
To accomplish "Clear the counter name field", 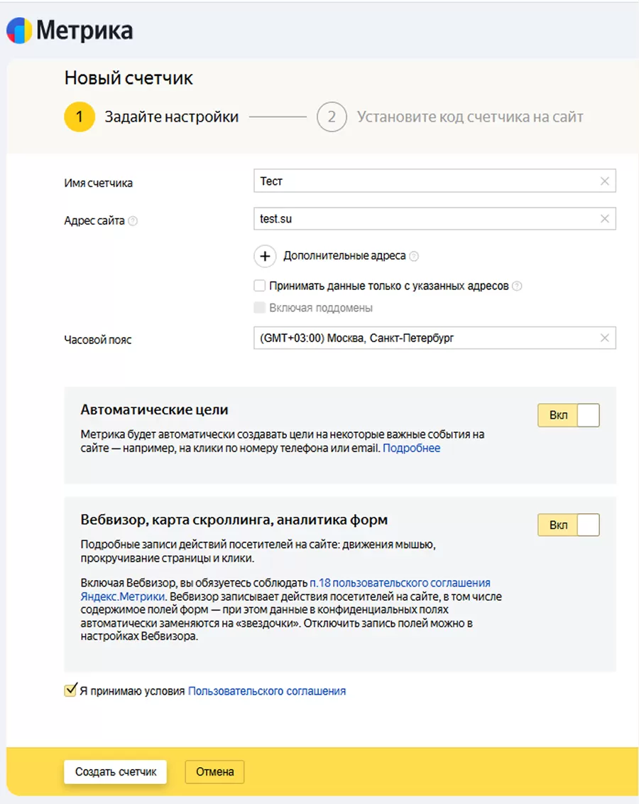I will click(605, 181).
